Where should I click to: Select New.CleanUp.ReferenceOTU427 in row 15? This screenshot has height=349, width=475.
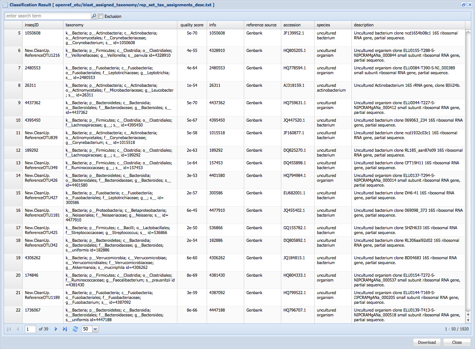point(41,195)
